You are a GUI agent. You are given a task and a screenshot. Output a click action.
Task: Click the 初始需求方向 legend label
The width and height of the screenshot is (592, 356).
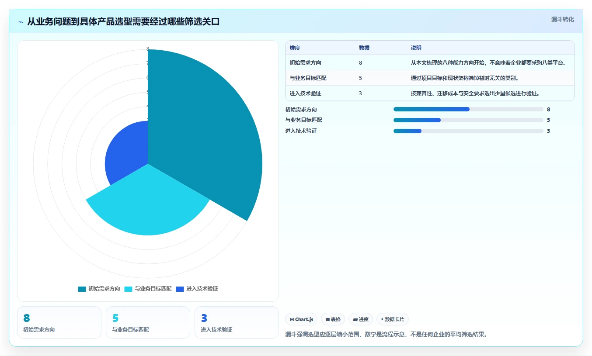coord(104,289)
